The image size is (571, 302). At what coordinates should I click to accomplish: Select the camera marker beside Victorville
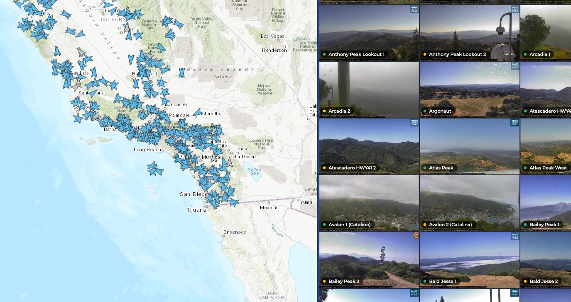pos(198,112)
